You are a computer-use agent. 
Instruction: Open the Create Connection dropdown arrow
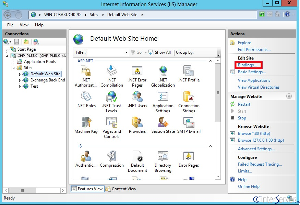pyautogui.click(x=10, y=42)
